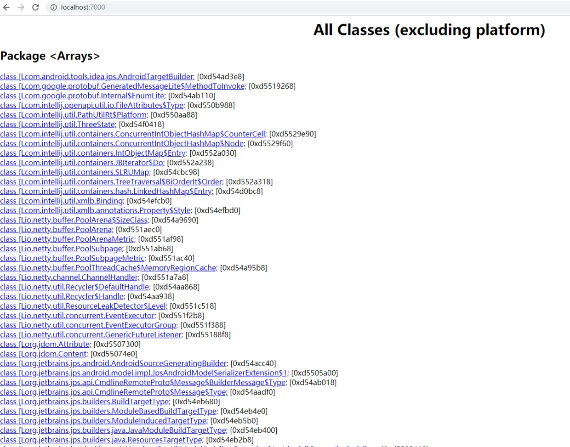The width and height of the screenshot is (570, 447).
Task: Open PoolArena$SizeClass class link
Action: point(75,220)
